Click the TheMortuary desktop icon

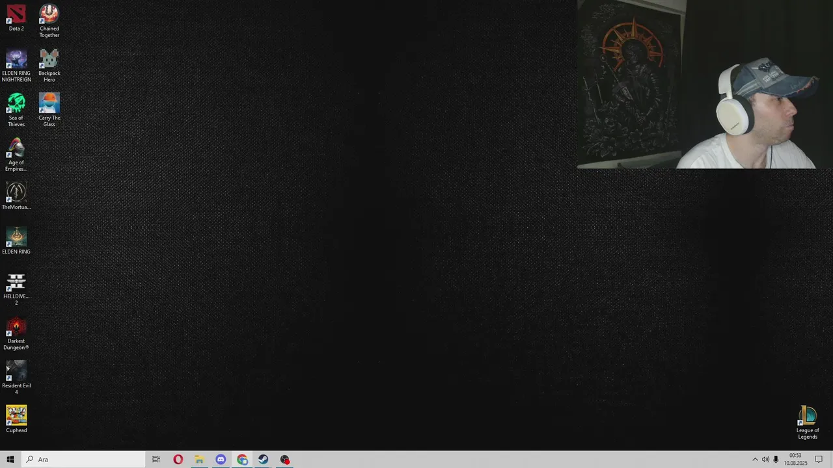pyautogui.click(x=16, y=196)
